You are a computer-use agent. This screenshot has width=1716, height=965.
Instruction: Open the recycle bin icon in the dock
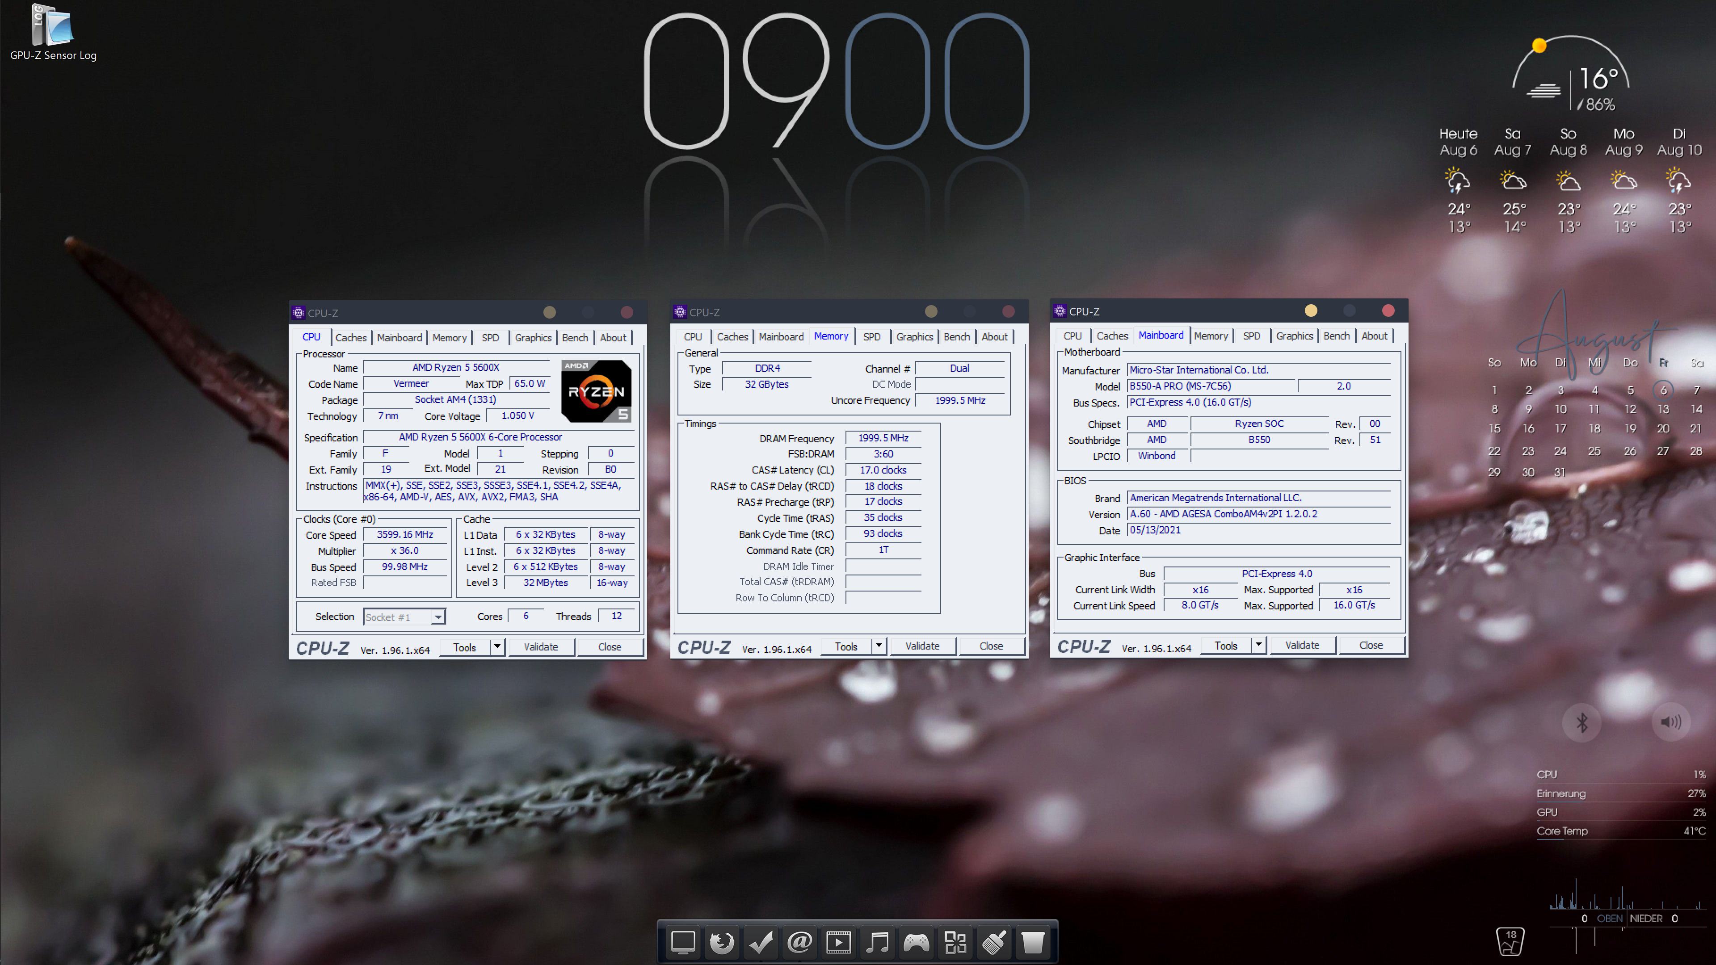1033,942
